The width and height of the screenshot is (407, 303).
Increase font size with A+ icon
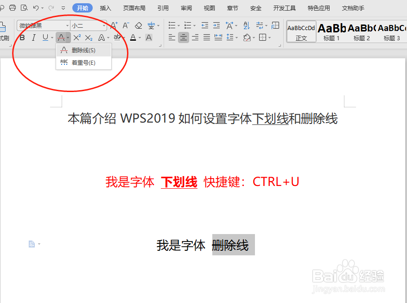114,25
